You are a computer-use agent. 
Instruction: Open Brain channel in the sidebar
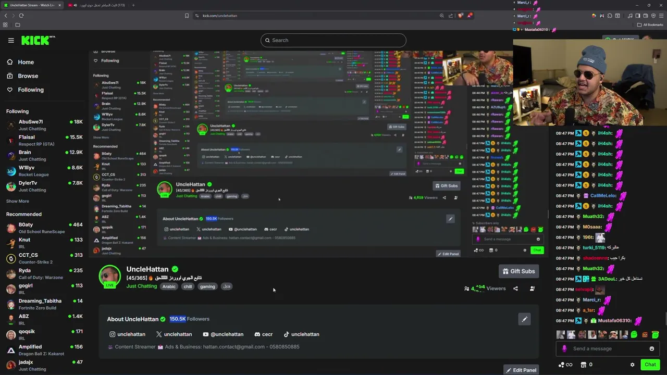click(x=45, y=156)
